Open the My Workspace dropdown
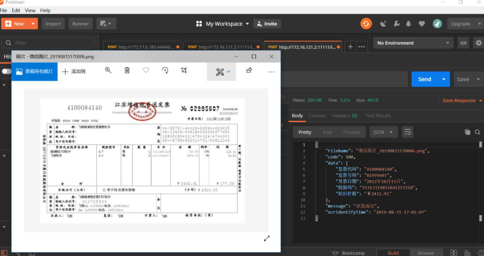Viewport: 484px width, 256px height. tap(222, 24)
